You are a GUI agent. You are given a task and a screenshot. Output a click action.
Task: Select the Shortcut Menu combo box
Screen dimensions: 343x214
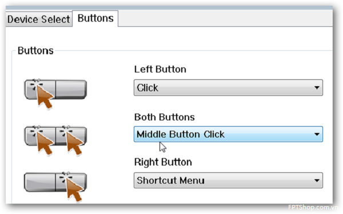228,180
